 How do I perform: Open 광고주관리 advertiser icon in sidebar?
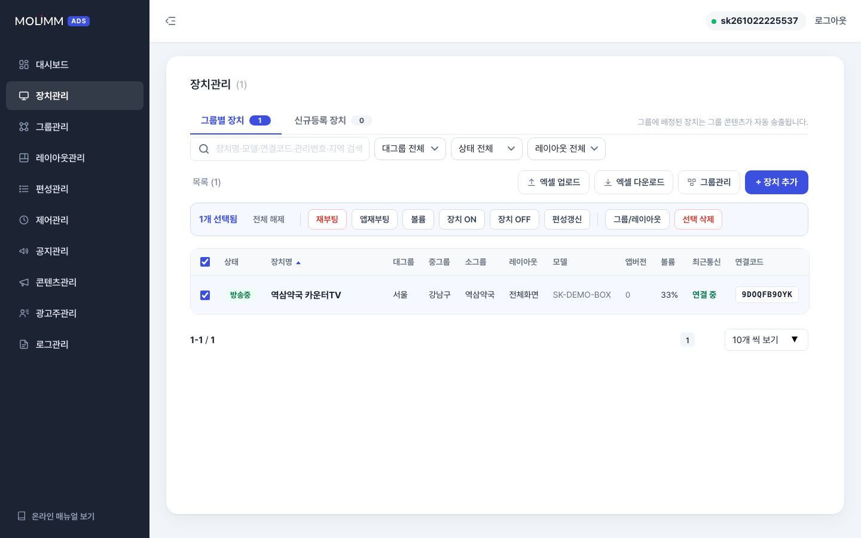click(24, 313)
